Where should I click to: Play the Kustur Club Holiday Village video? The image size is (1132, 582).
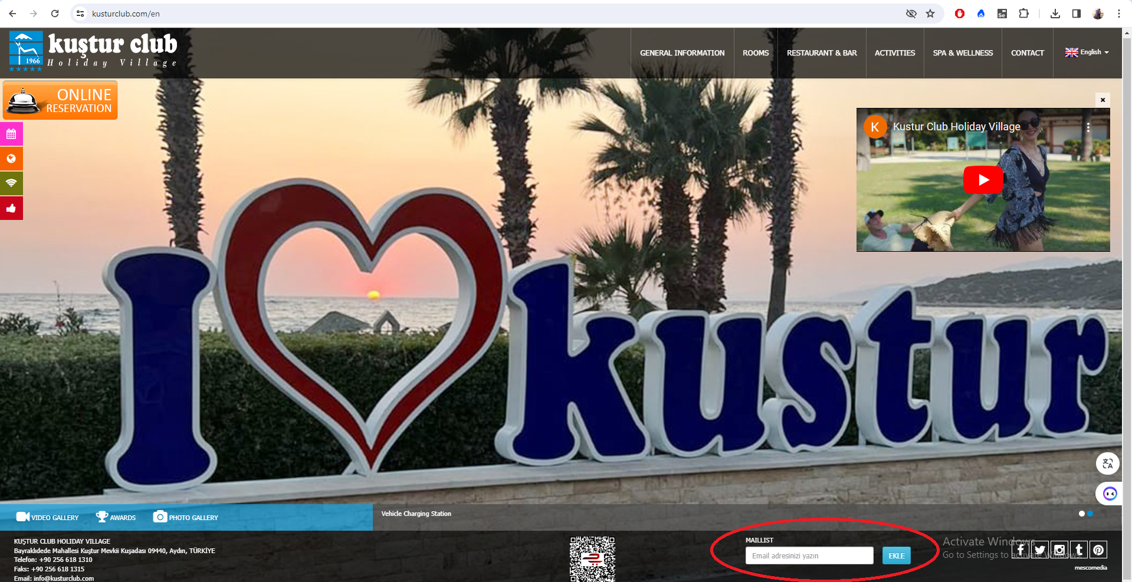click(x=983, y=180)
